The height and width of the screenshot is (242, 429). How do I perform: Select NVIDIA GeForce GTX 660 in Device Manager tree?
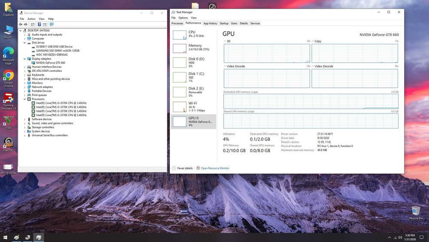(51, 63)
